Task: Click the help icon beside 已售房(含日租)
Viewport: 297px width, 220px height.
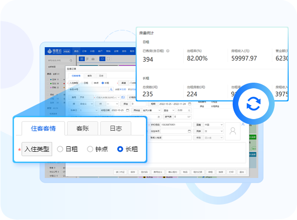Action: point(168,50)
